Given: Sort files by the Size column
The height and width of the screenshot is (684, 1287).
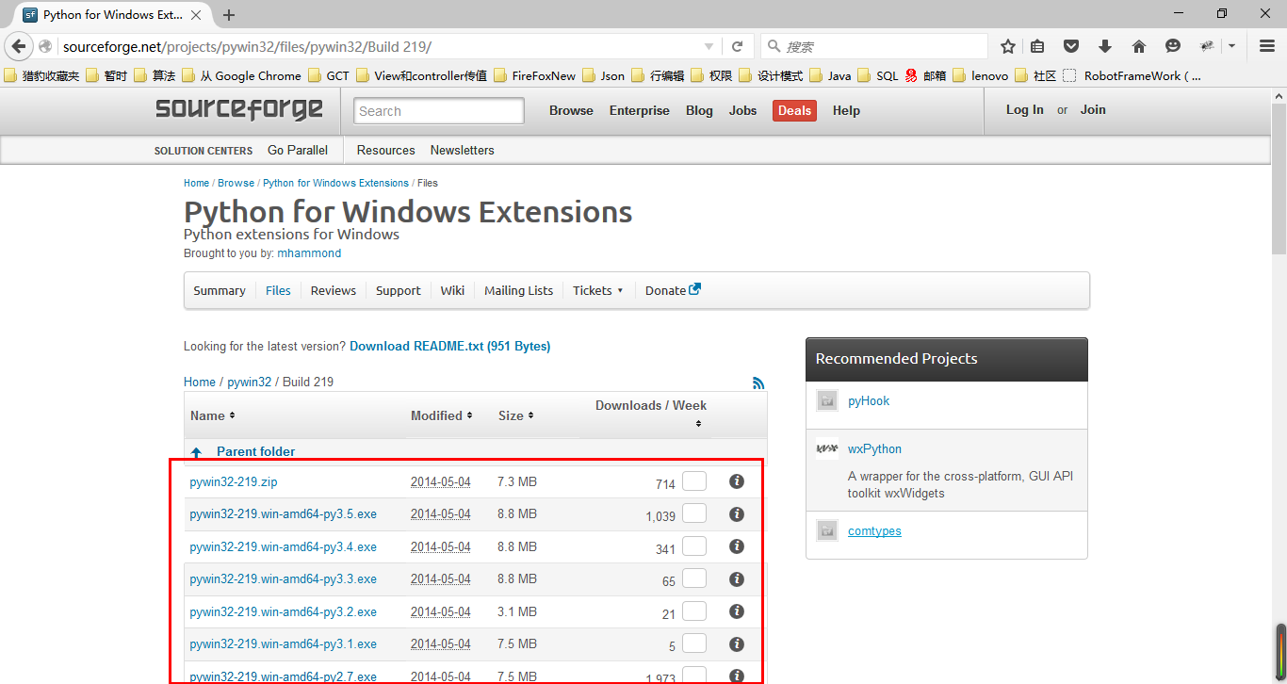Looking at the screenshot, I should [516, 415].
